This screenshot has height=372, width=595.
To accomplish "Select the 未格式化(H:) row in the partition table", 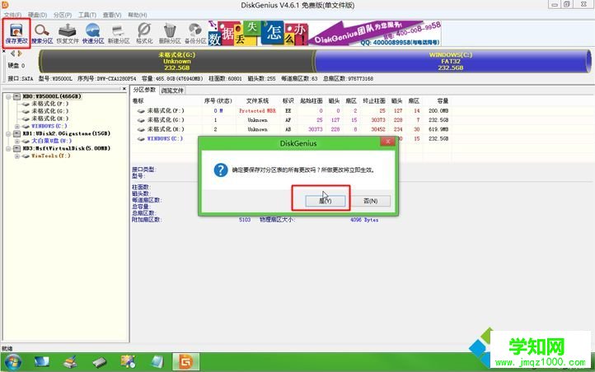I will point(290,129).
